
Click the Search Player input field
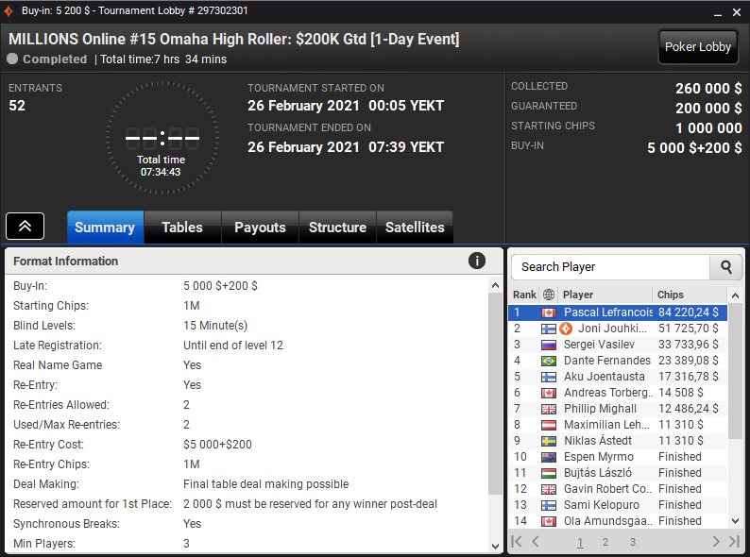coord(611,267)
